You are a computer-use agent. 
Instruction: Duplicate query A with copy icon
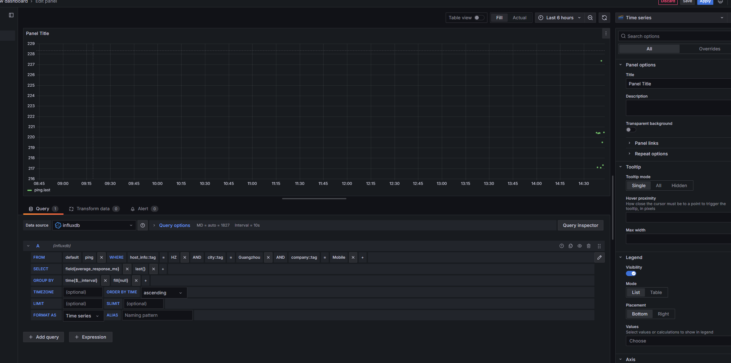click(x=571, y=246)
